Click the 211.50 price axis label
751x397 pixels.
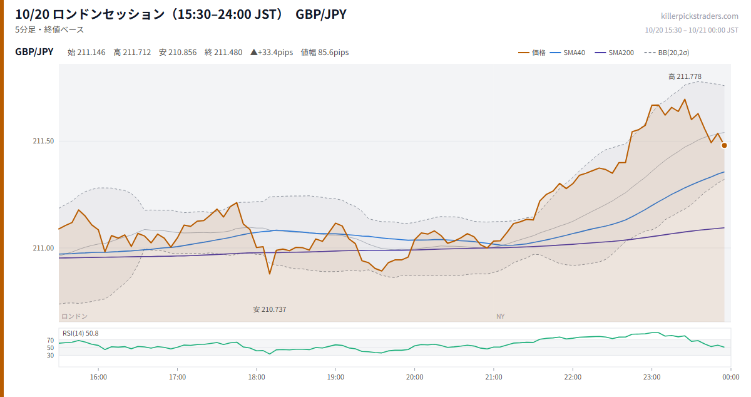[43, 141]
